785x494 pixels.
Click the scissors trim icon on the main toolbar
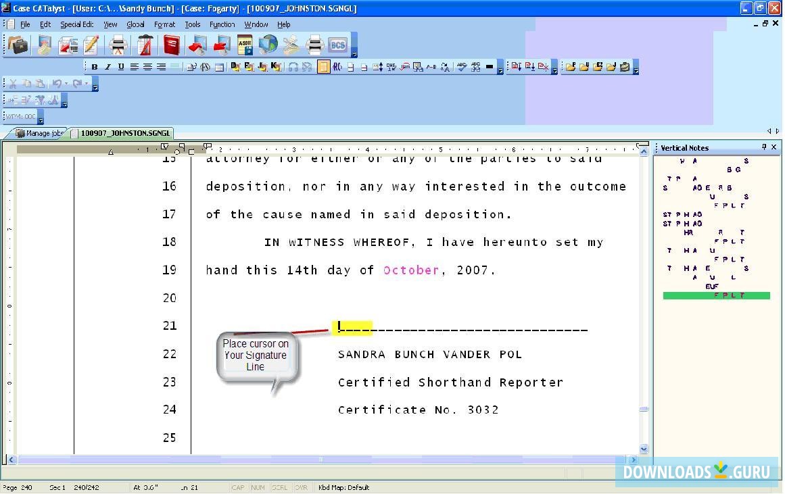pyautogui.click(x=291, y=45)
